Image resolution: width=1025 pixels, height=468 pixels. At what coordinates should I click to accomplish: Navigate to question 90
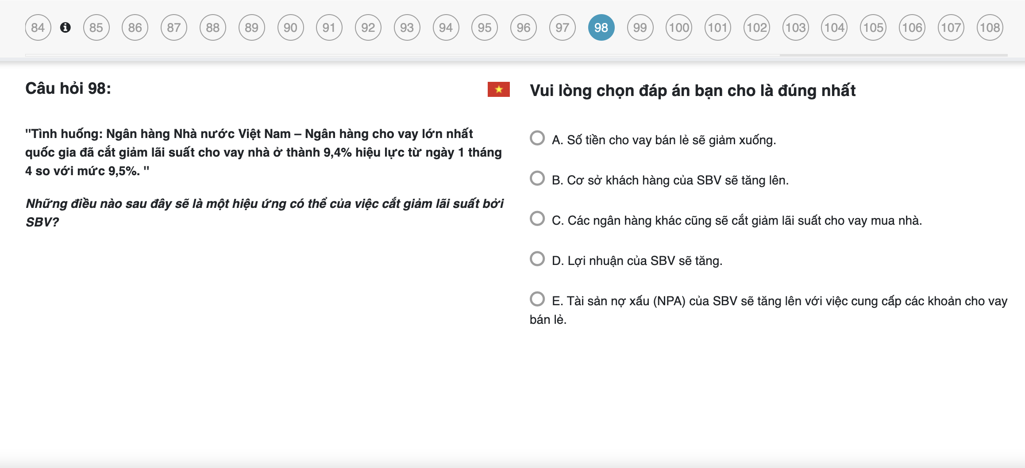point(290,27)
